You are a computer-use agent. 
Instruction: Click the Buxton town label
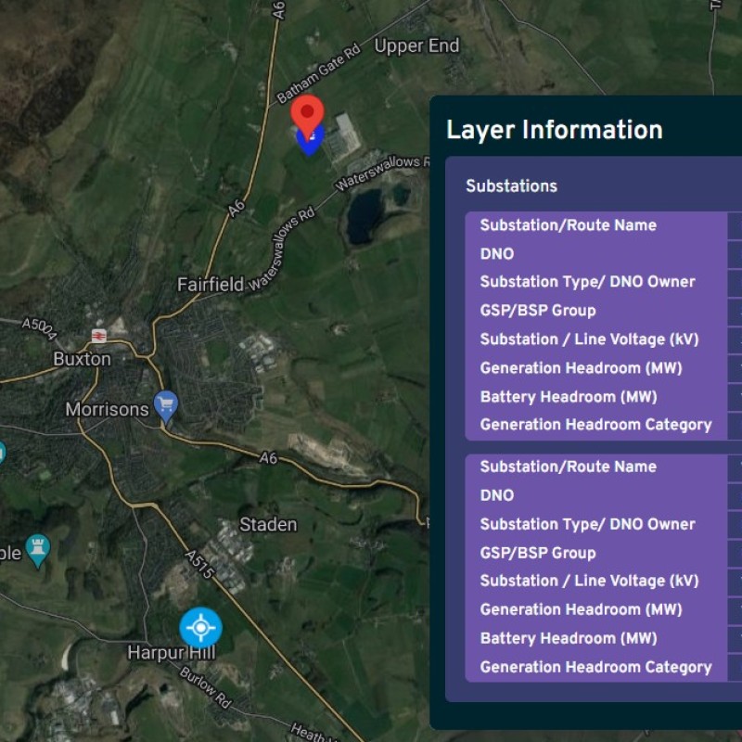click(82, 359)
